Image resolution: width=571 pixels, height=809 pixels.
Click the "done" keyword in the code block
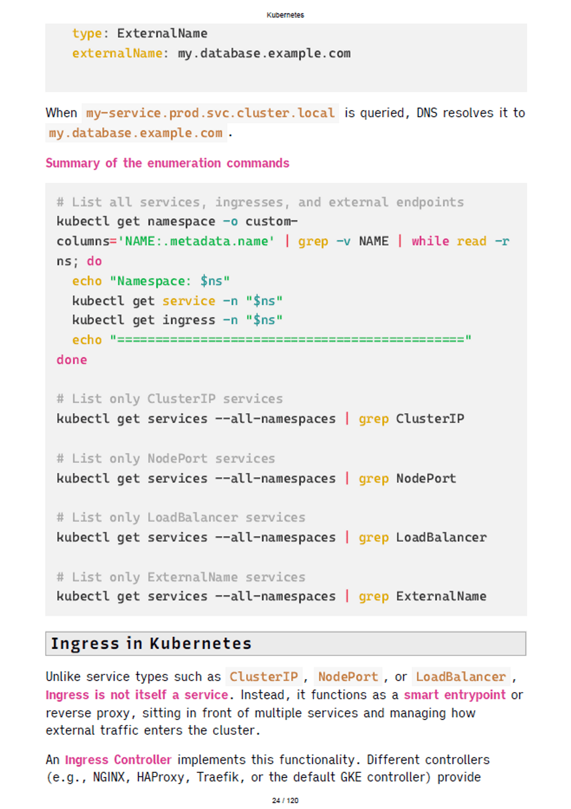point(72,360)
